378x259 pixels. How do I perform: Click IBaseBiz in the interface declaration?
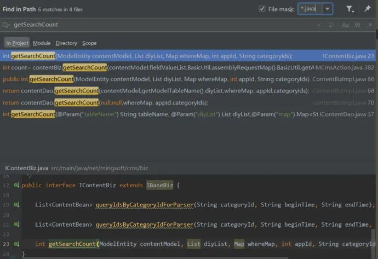(160, 185)
